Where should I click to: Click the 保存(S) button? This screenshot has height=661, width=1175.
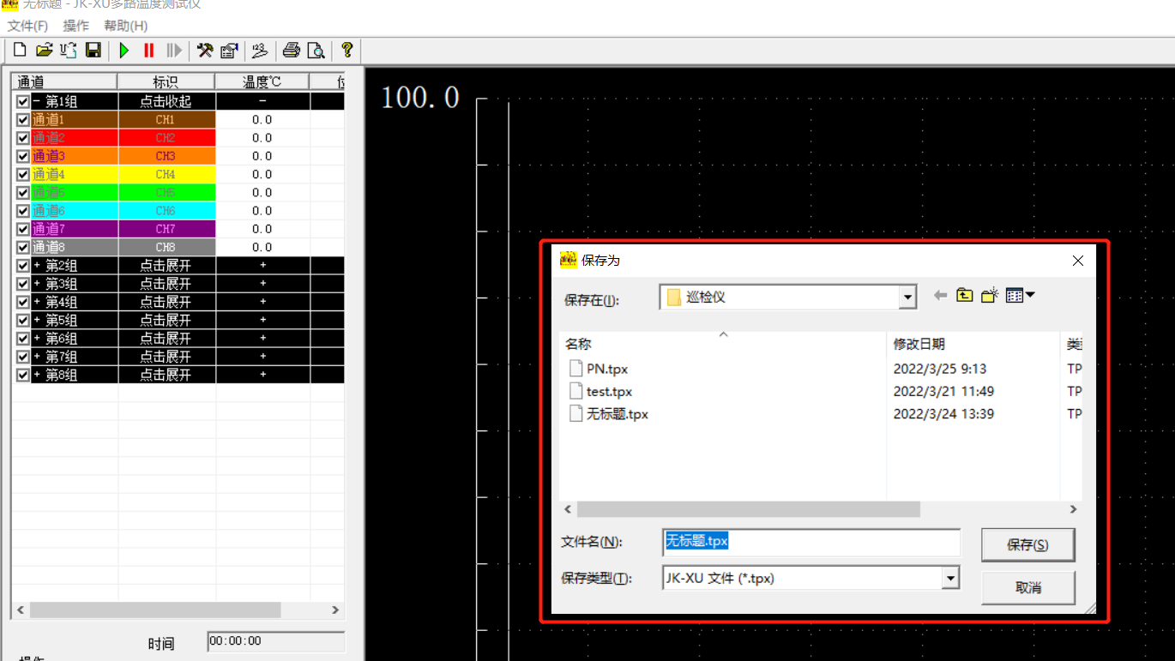pyautogui.click(x=1027, y=545)
